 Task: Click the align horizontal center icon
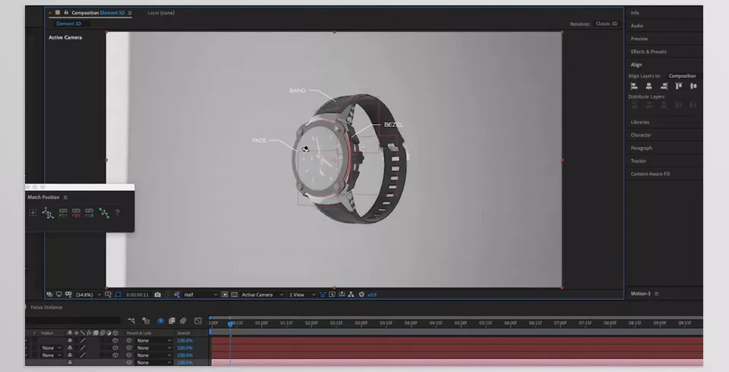pyautogui.click(x=649, y=86)
